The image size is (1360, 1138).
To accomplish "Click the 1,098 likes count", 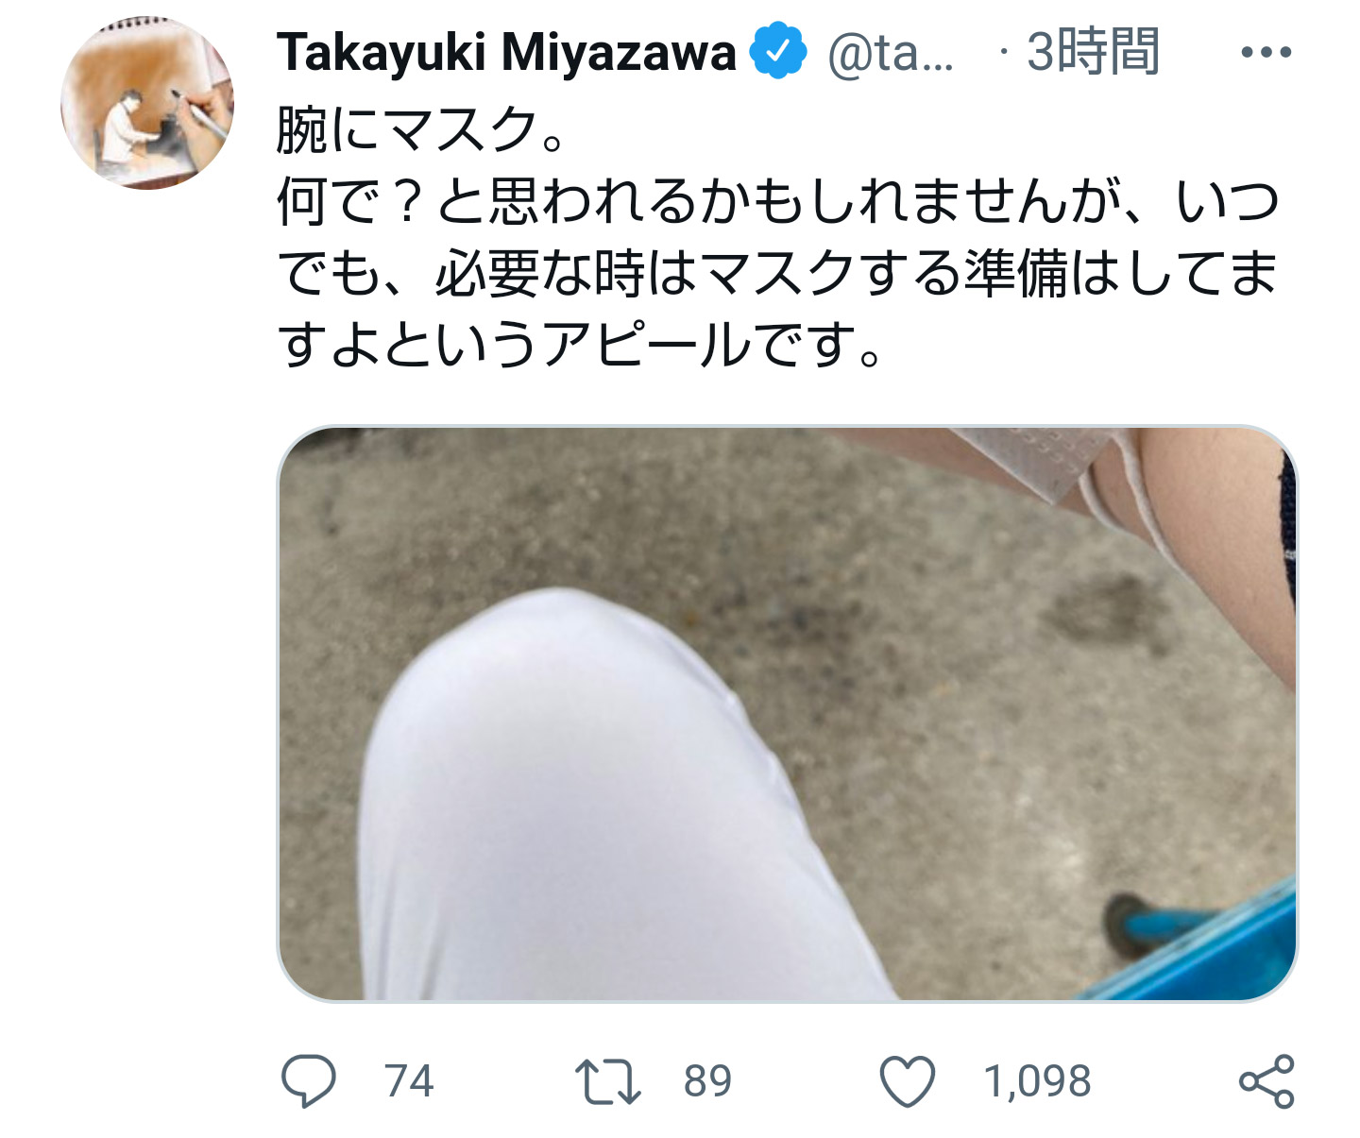I will 1037,1081.
